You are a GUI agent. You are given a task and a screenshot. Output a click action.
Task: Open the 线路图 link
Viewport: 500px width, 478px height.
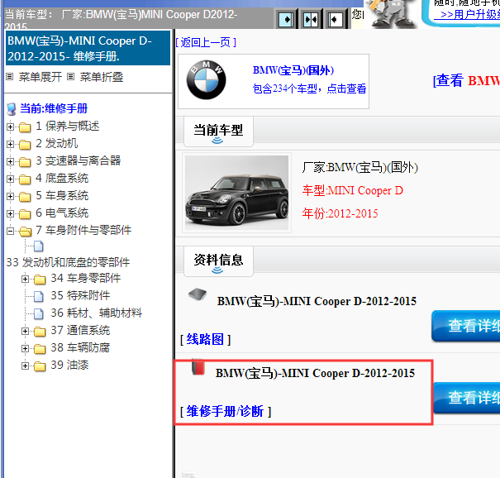(205, 339)
